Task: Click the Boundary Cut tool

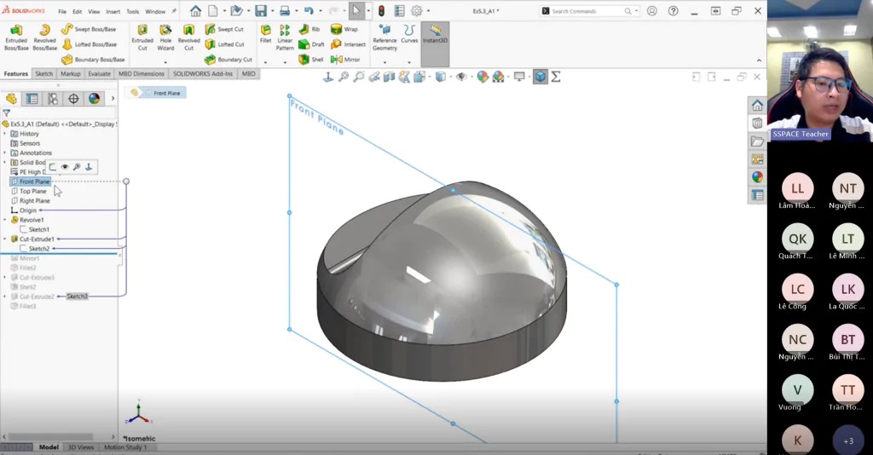Action: 228,59
